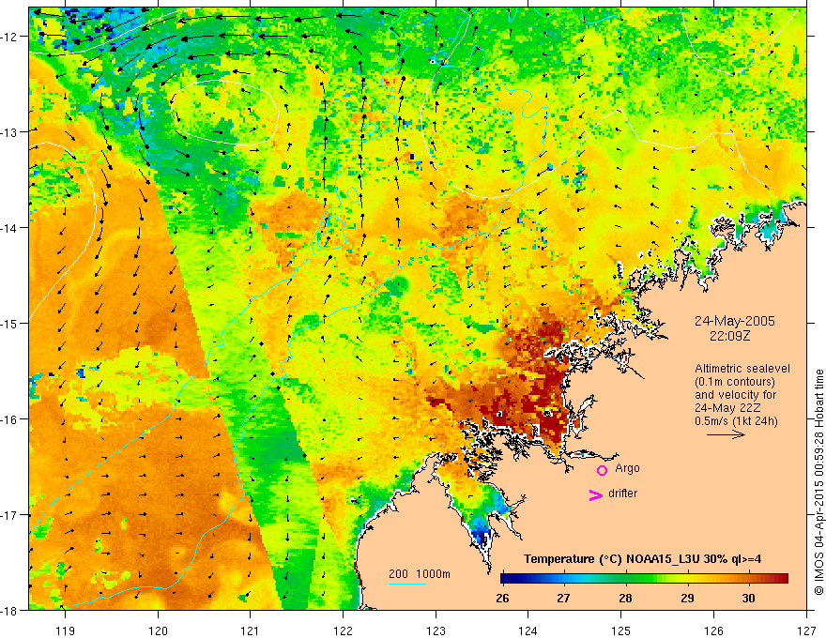Viewport: 826px width, 638px height.
Task: Click latitude axis label -15
Action: coord(9,323)
